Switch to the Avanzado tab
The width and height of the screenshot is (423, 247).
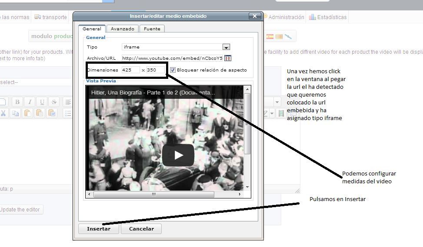[x=123, y=29]
